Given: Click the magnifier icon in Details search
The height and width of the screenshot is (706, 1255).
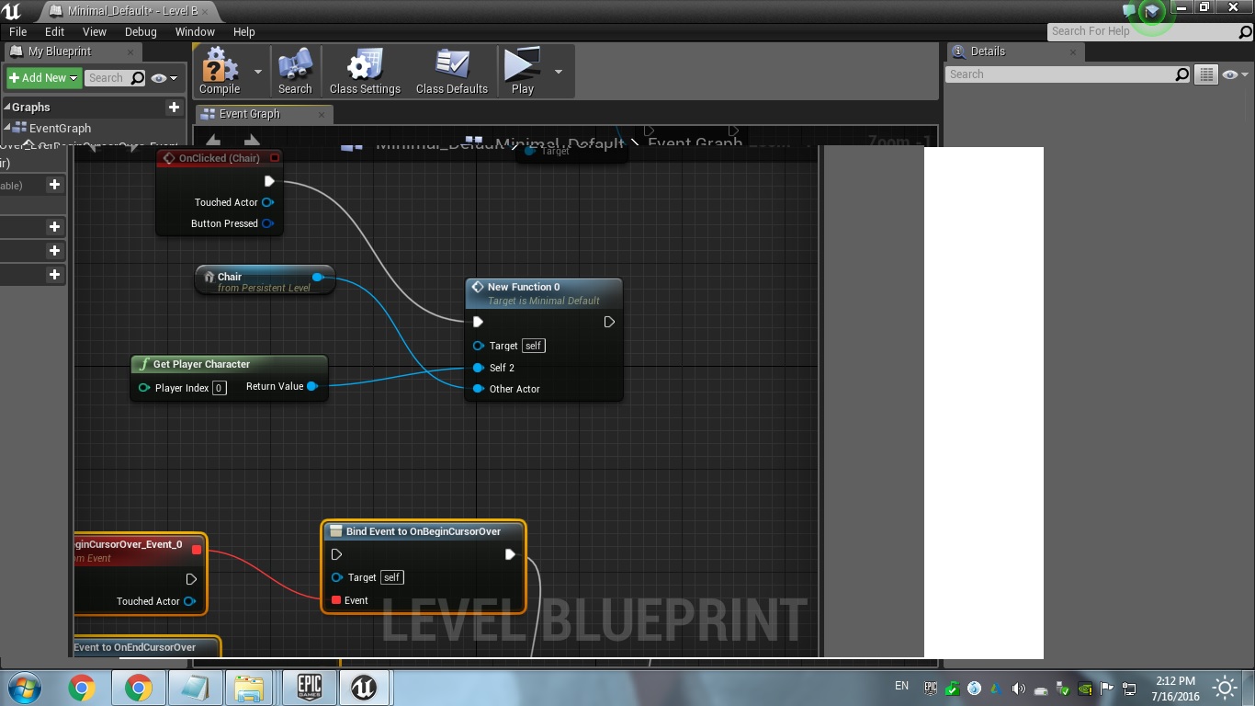Looking at the screenshot, I should [x=1182, y=74].
